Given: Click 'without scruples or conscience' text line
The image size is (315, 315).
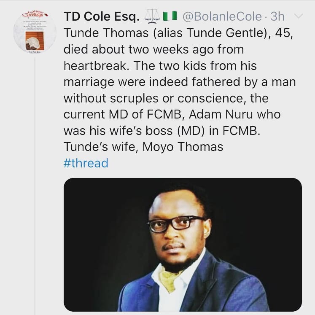Looking at the screenshot, I should [x=166, y=98].
